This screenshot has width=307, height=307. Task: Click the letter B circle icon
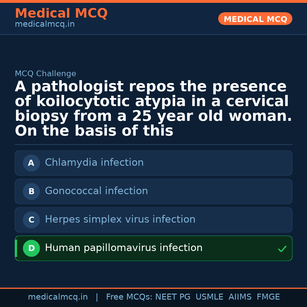31,191
